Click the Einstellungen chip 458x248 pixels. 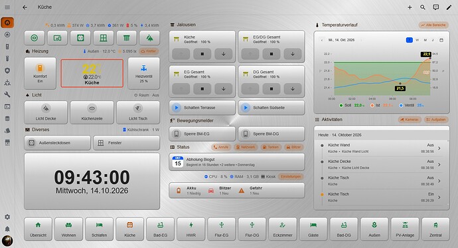291,177
